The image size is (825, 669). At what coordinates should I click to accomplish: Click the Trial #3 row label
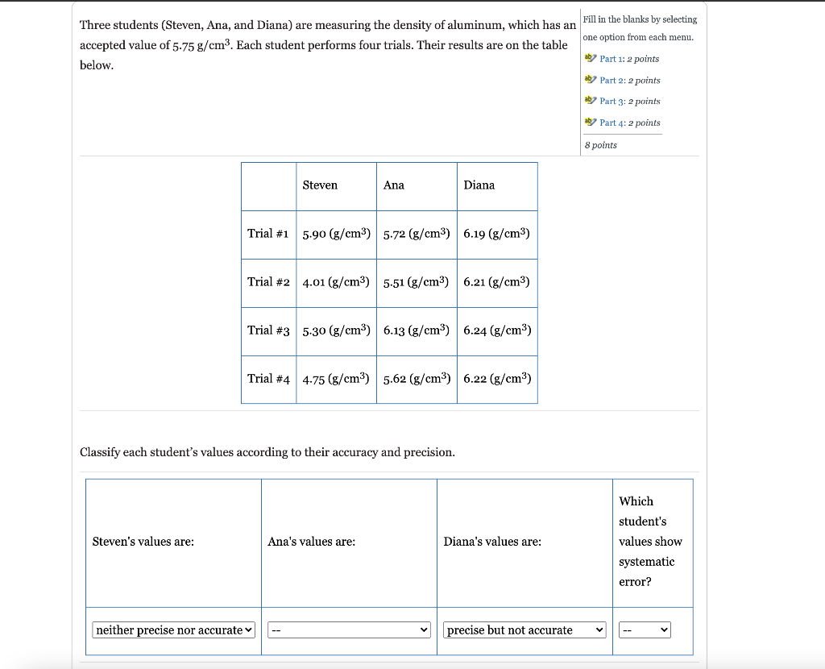tap(268, 330)
